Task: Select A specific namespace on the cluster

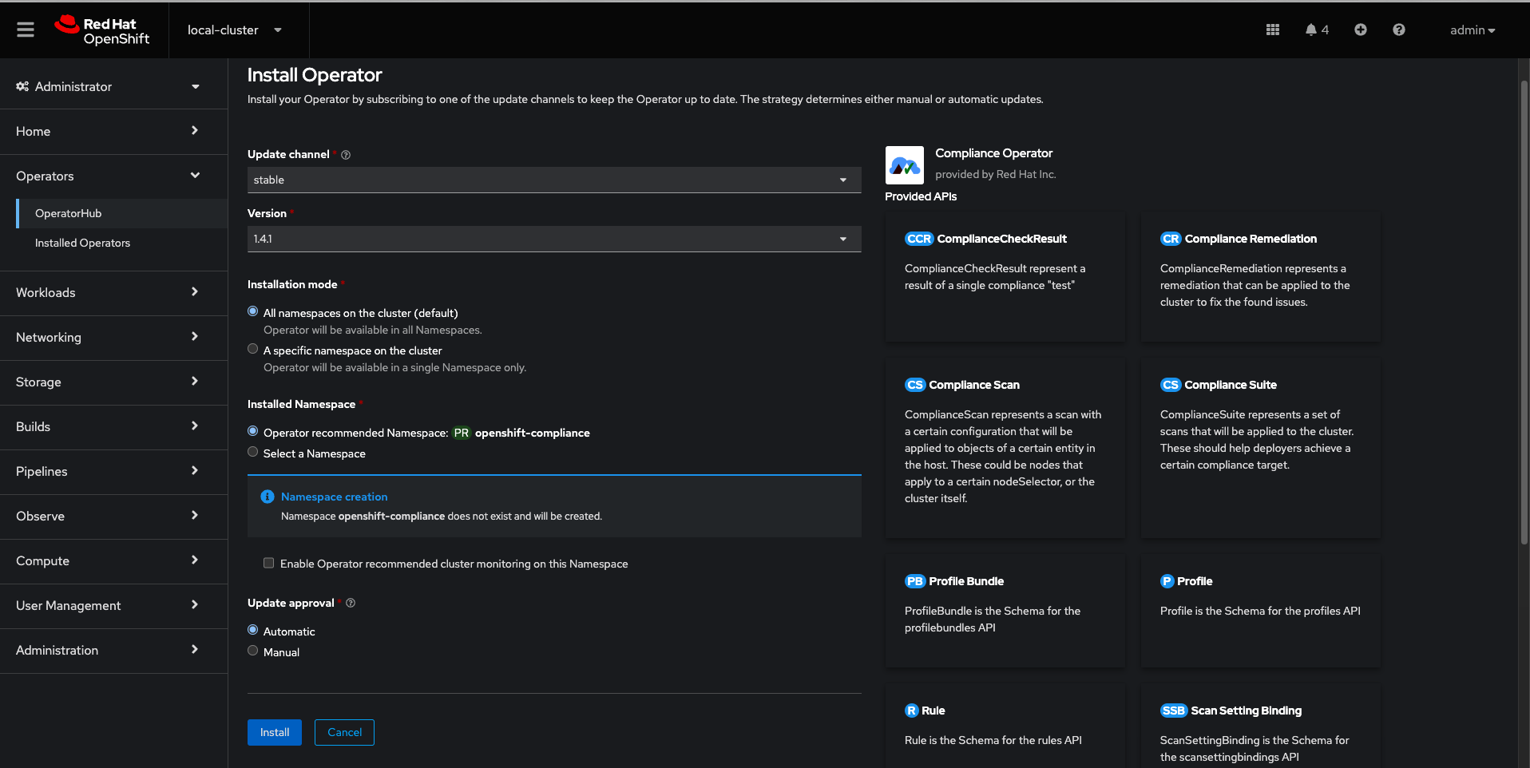Action: pyautogui.click(x=253, y=349)
